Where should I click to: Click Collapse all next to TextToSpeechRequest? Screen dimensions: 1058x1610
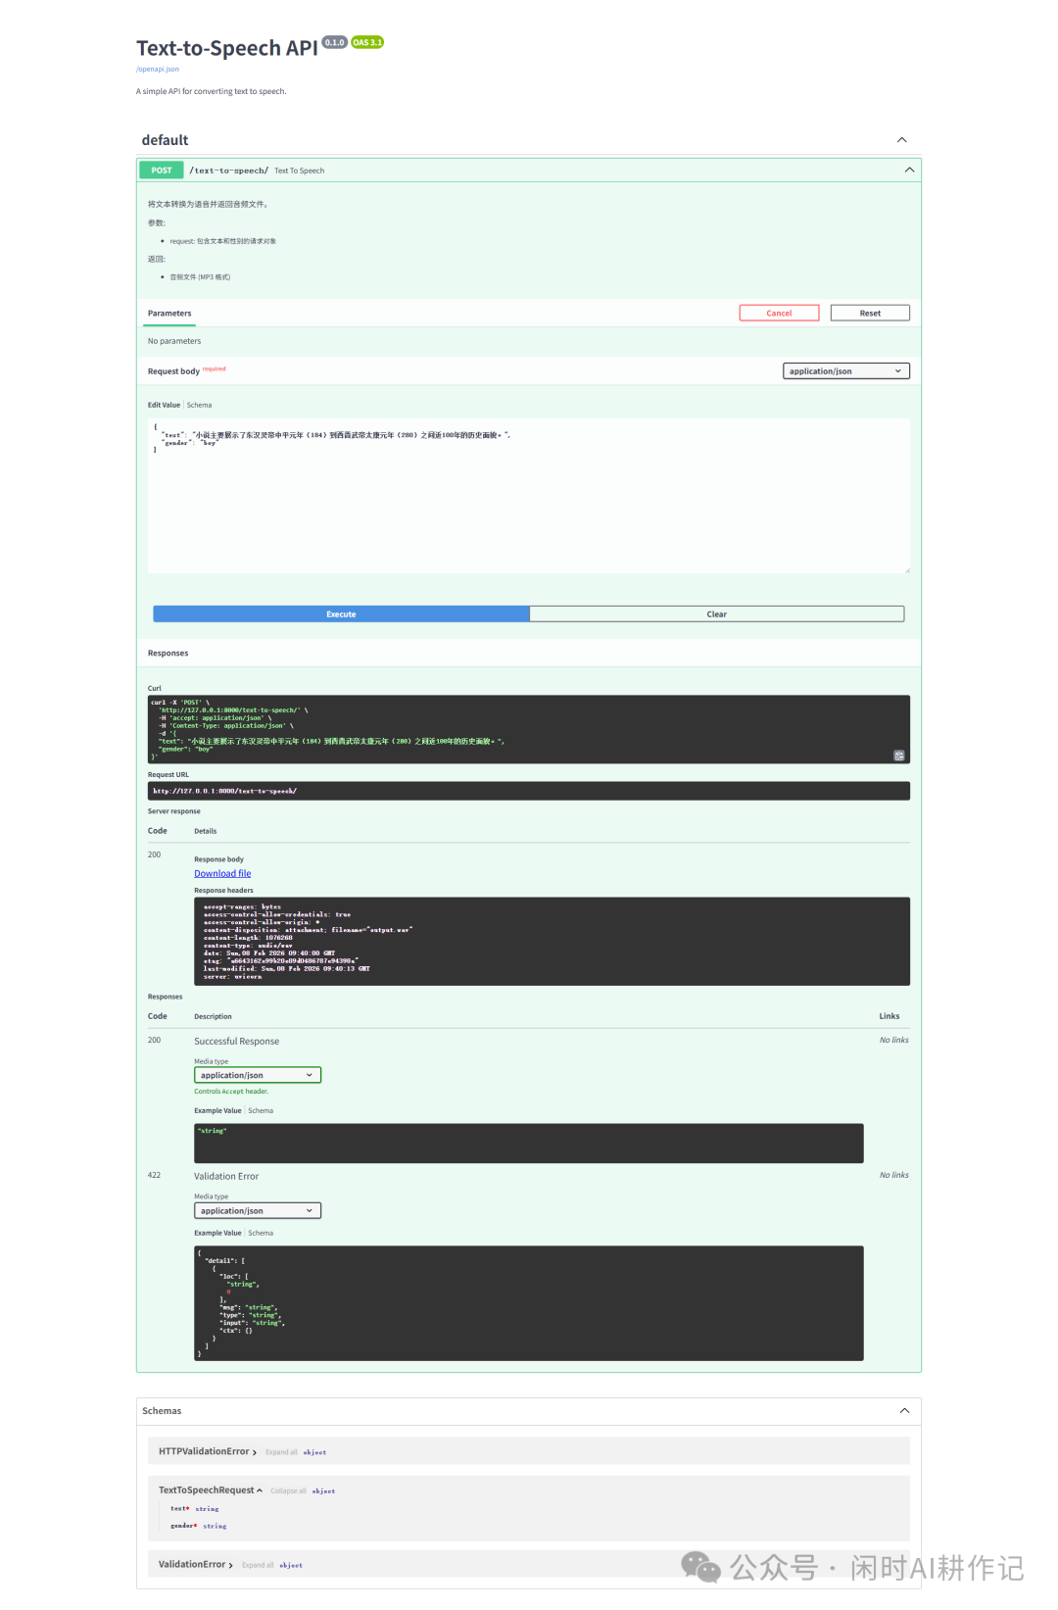[288, 1491]
